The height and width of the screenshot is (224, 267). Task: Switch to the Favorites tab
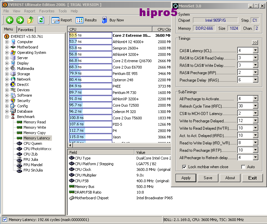pos(26,30)
